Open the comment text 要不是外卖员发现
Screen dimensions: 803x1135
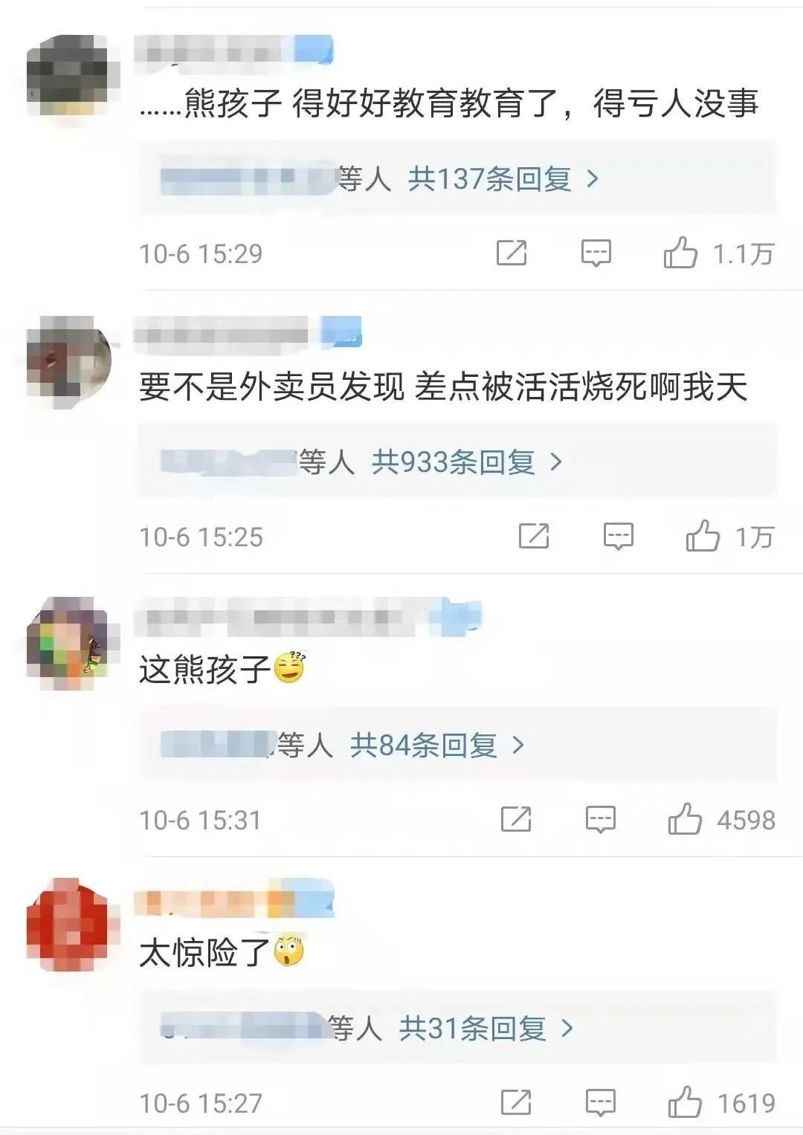point(443,387)
